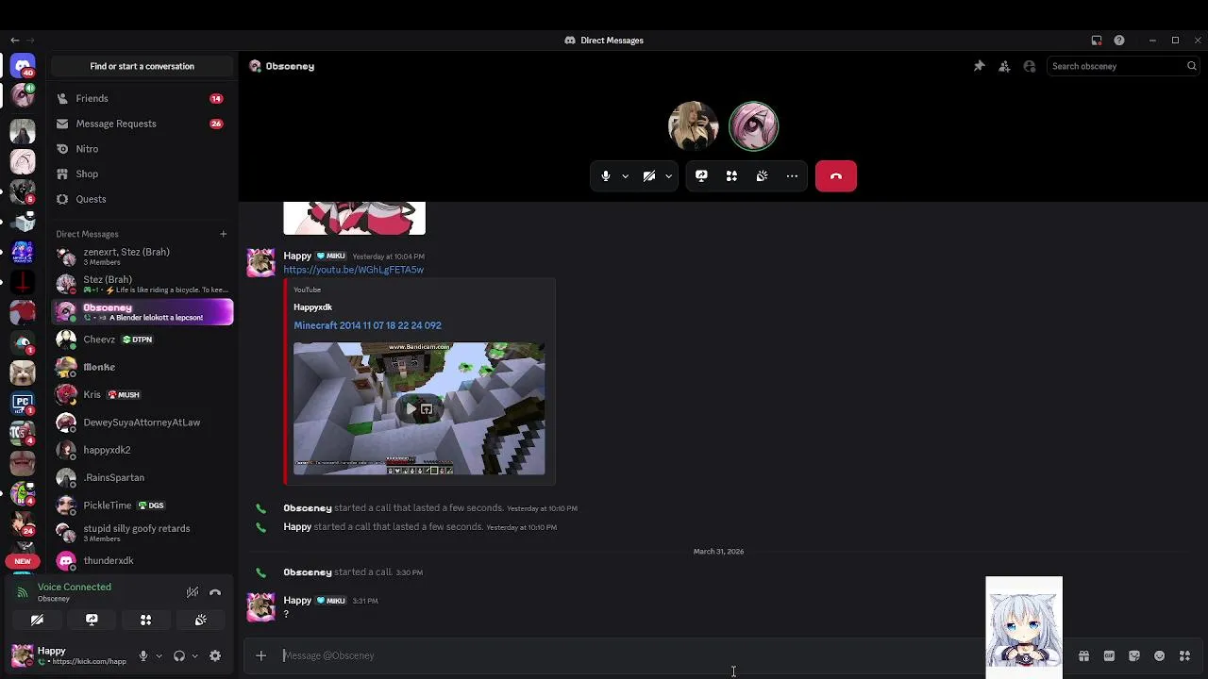The height and width of the screenshot is (679, 1208).
Task: Send a gift with gift icon
Action: pyautogui.click(x=1083, y=655)
